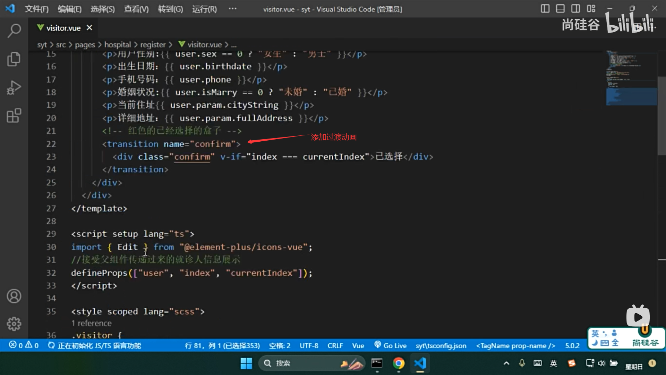Open the Accounts icon

(x=14, y=296)
